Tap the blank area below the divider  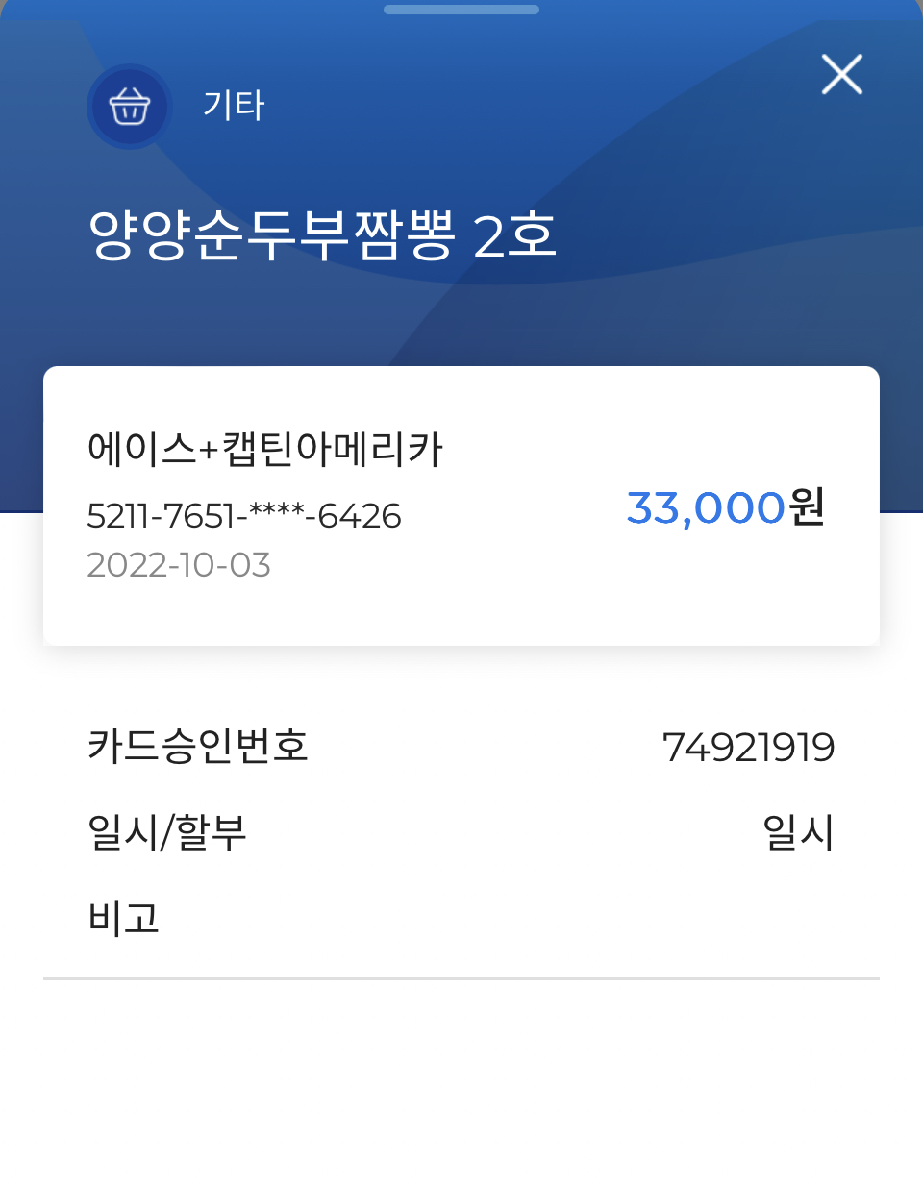(461, 1082)
